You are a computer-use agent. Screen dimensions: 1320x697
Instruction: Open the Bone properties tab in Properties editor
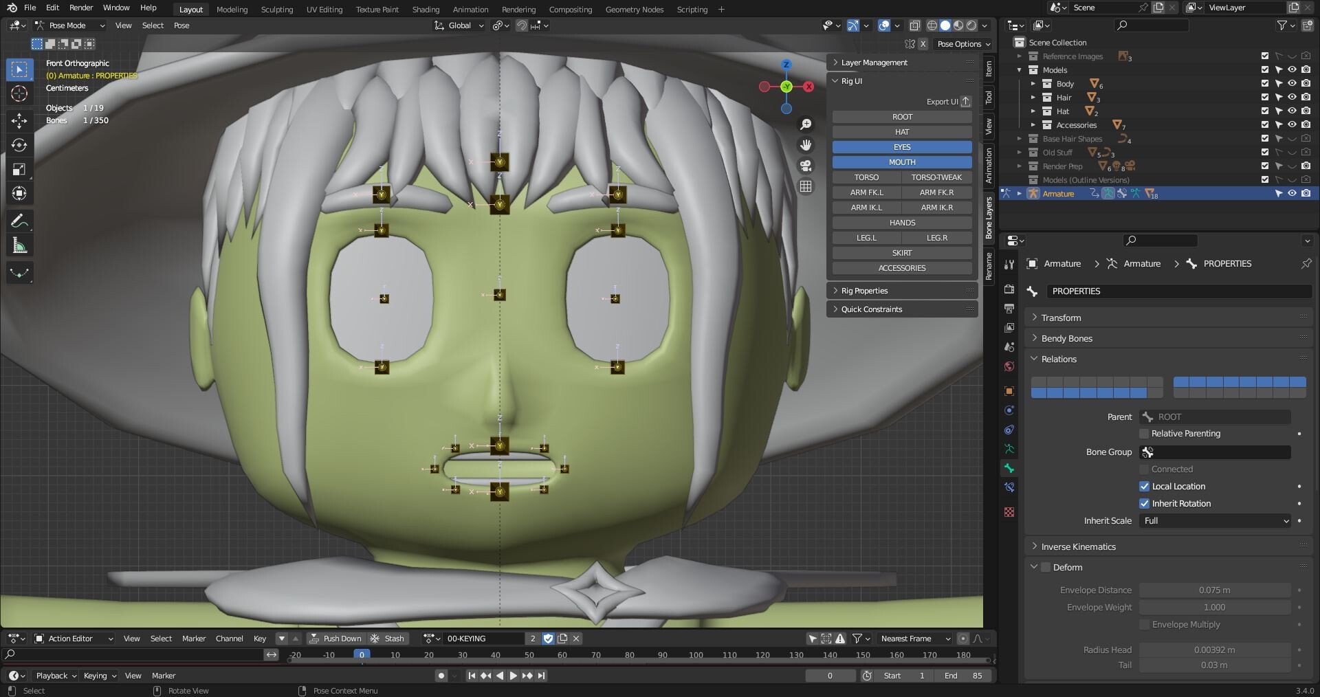pos(1009,468)
